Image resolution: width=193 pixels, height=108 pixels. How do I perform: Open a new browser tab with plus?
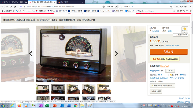tap(87, 2)
